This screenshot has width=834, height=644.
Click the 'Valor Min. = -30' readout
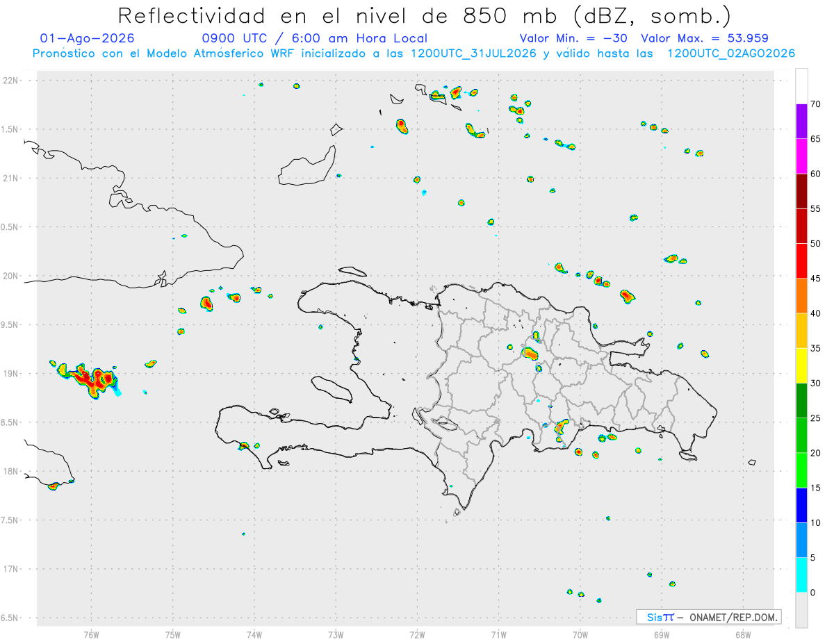coord(573,38)
